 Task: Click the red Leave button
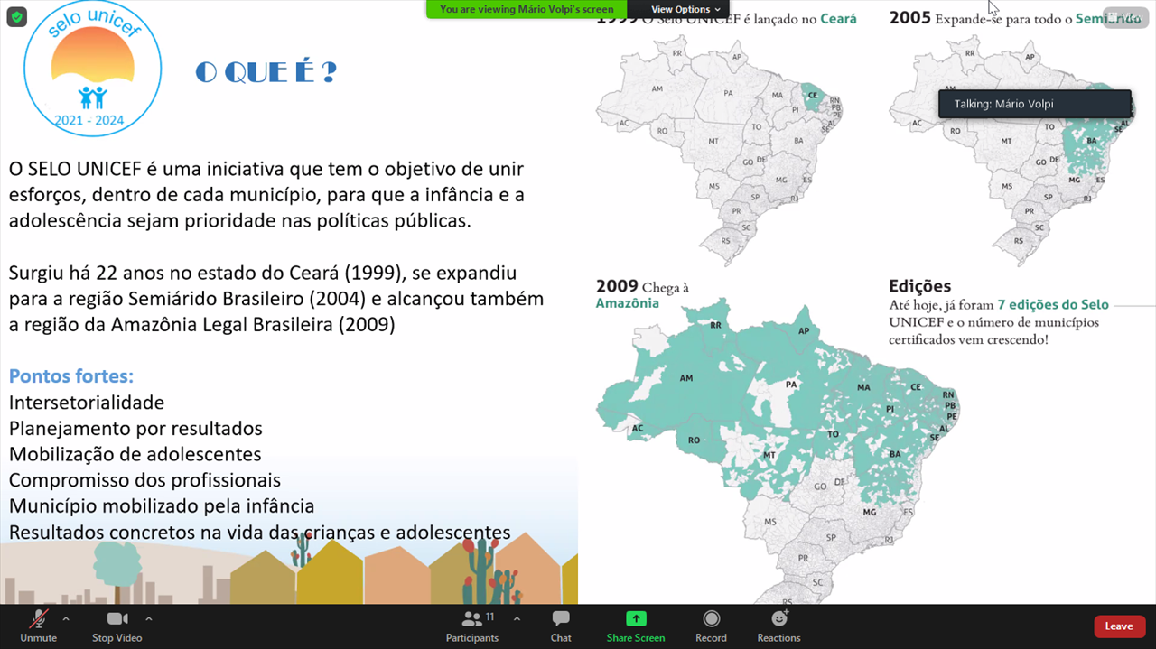[x=1119, y=626]
